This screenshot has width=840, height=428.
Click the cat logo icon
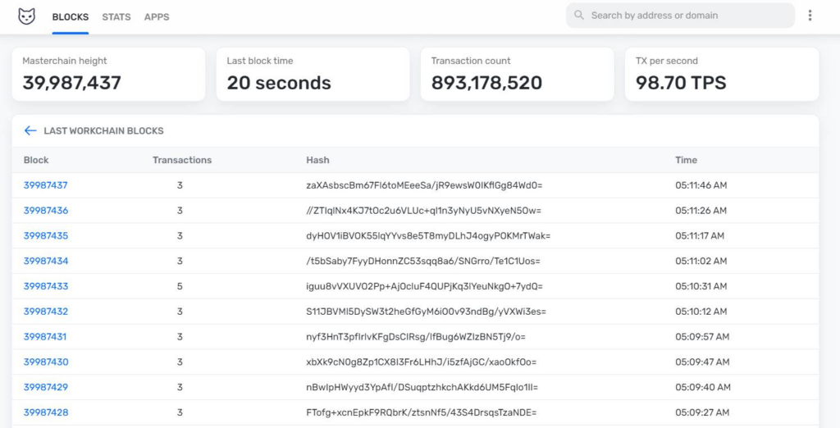click(x=27, y=16)
